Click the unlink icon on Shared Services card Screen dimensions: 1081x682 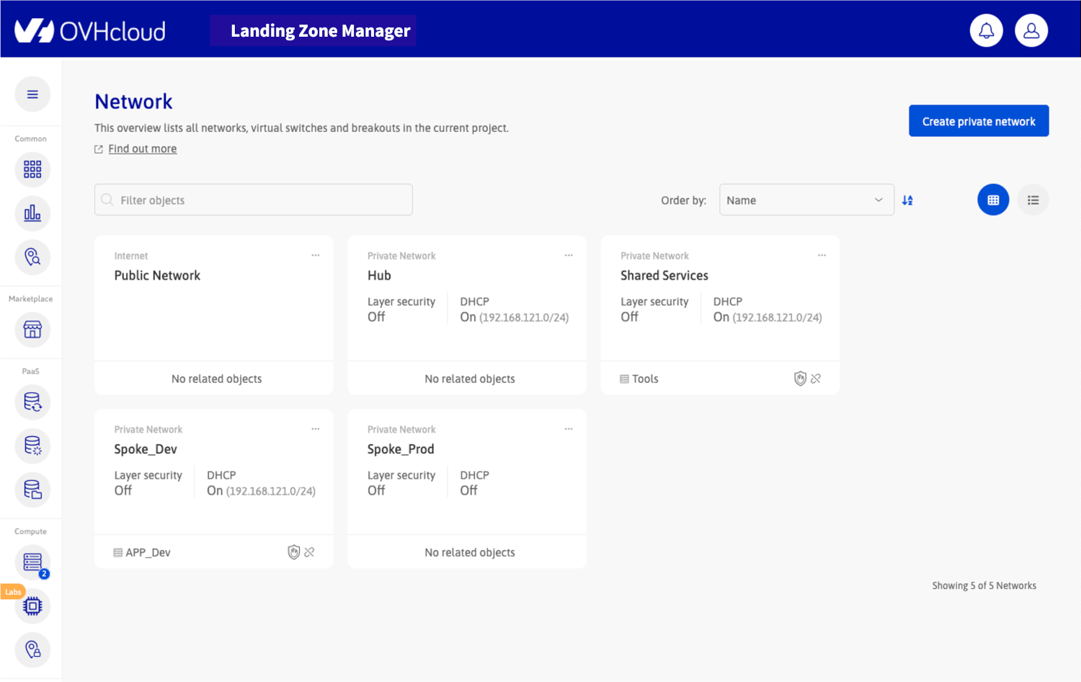[816, 378]
